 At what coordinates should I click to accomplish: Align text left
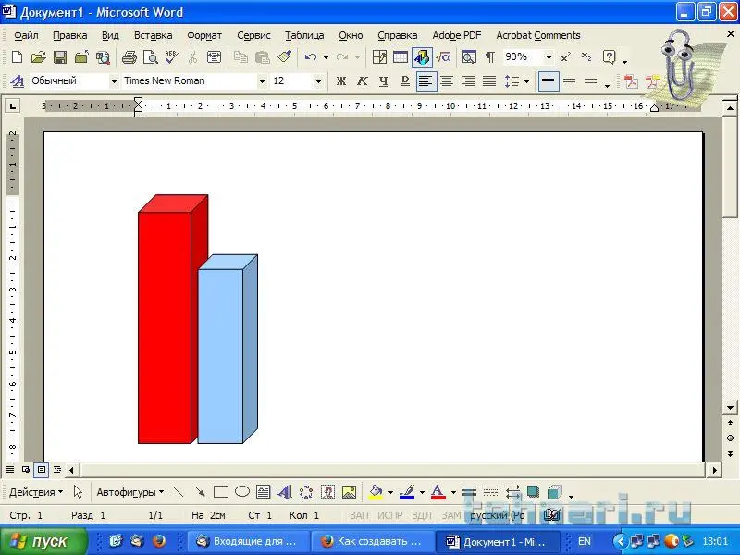click(425, 81)
